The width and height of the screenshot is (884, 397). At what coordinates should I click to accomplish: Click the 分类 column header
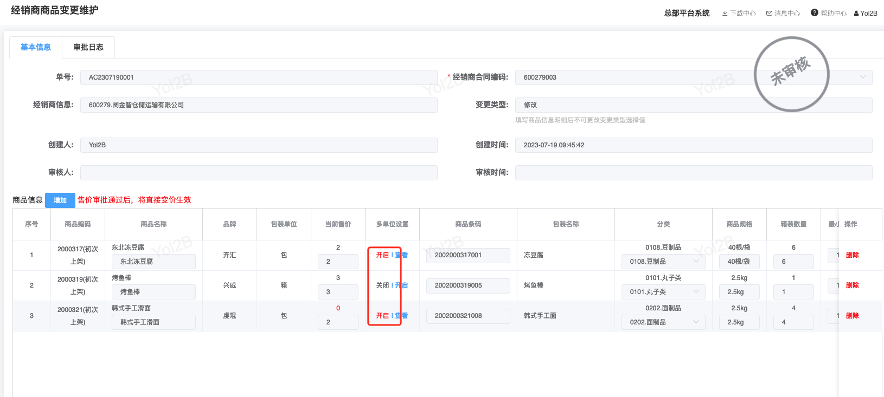pos(663,224)
